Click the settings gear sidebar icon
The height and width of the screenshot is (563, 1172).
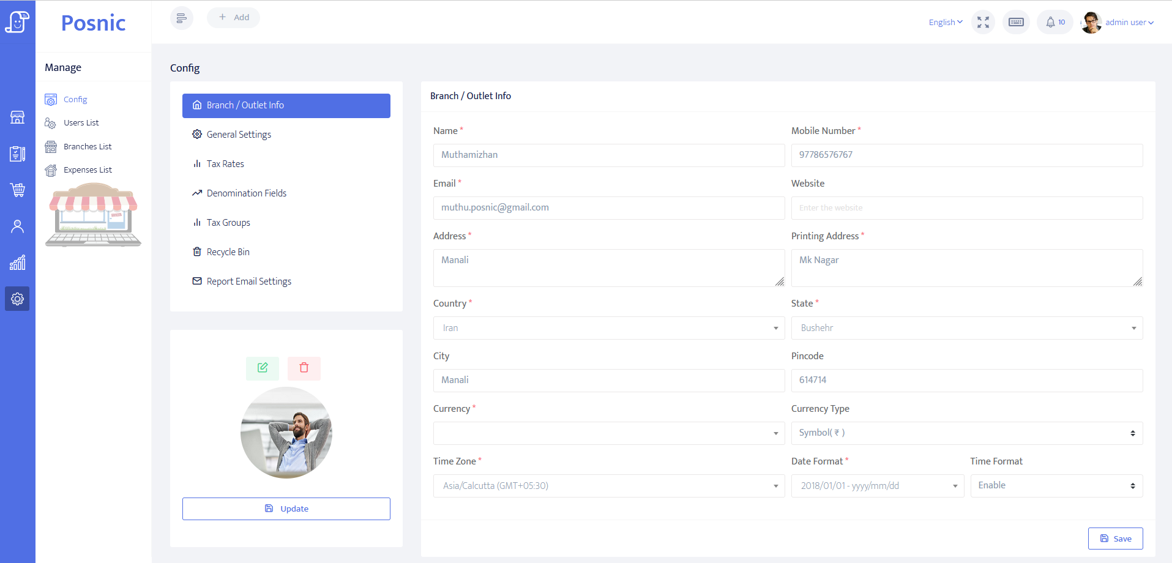click(x=17, y=299)
